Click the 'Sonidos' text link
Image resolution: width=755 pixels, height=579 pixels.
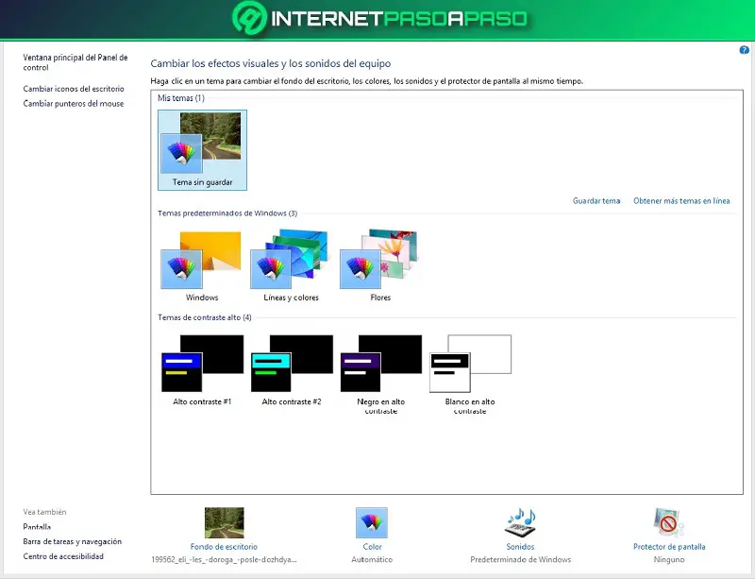[x=520, y=547]
